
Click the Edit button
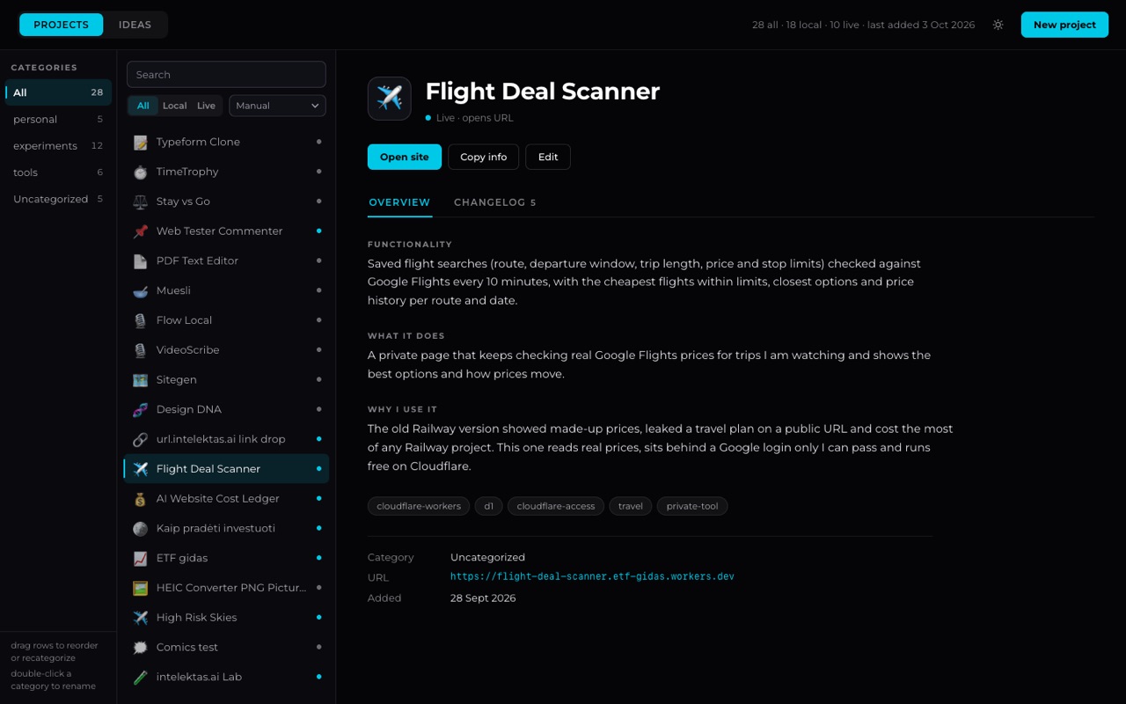(x=548, y=157)
